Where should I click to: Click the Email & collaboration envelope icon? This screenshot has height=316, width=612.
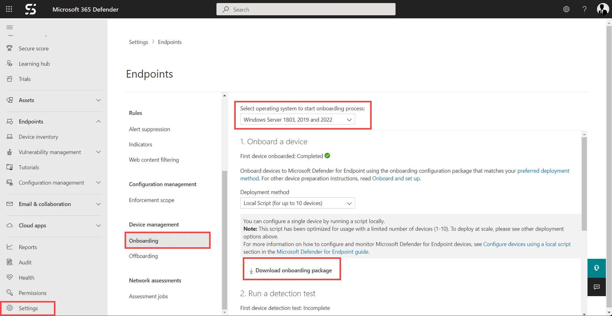click(x=10, y=204)
